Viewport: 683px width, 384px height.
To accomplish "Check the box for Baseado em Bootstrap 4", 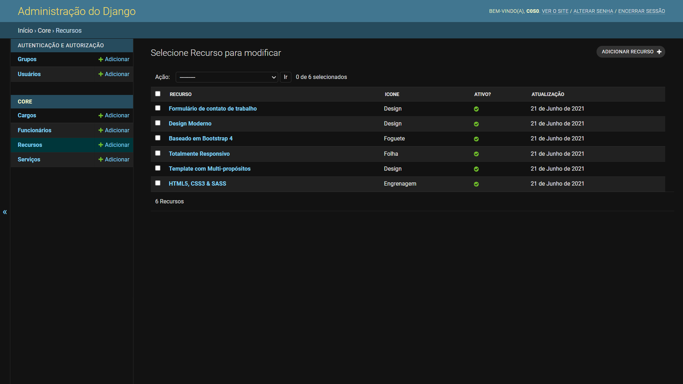I will click(x=158, y=138).
